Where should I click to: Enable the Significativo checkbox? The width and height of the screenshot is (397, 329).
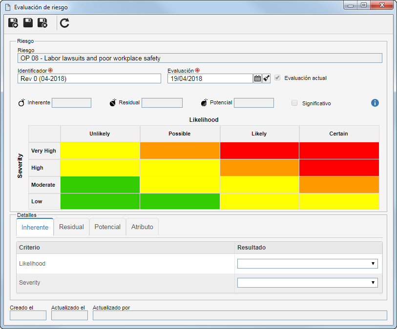pos(294,103)
